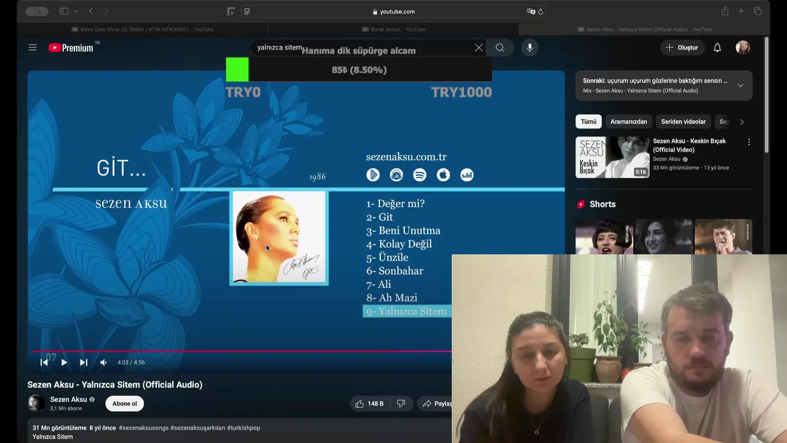Click the #sezenaksuşarkıları hashtag

(198, 428)
